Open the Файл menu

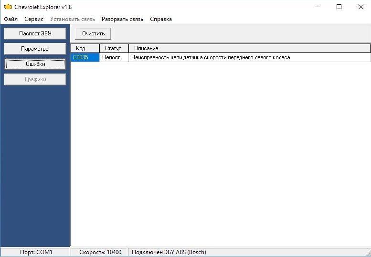click(11, 19)
